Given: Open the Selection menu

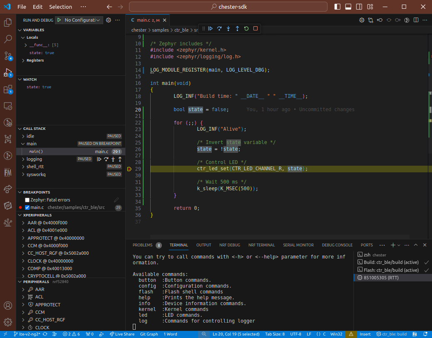Looking at the screenshot, I should point(60,7).
